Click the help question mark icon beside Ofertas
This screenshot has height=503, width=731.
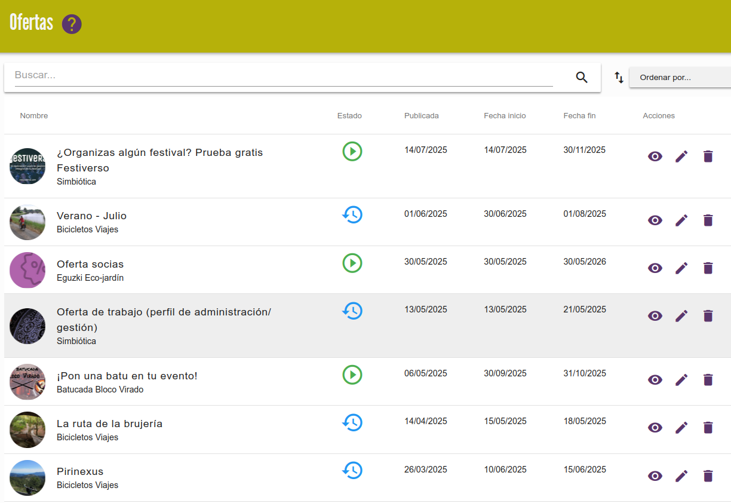[x=72, y=24]
